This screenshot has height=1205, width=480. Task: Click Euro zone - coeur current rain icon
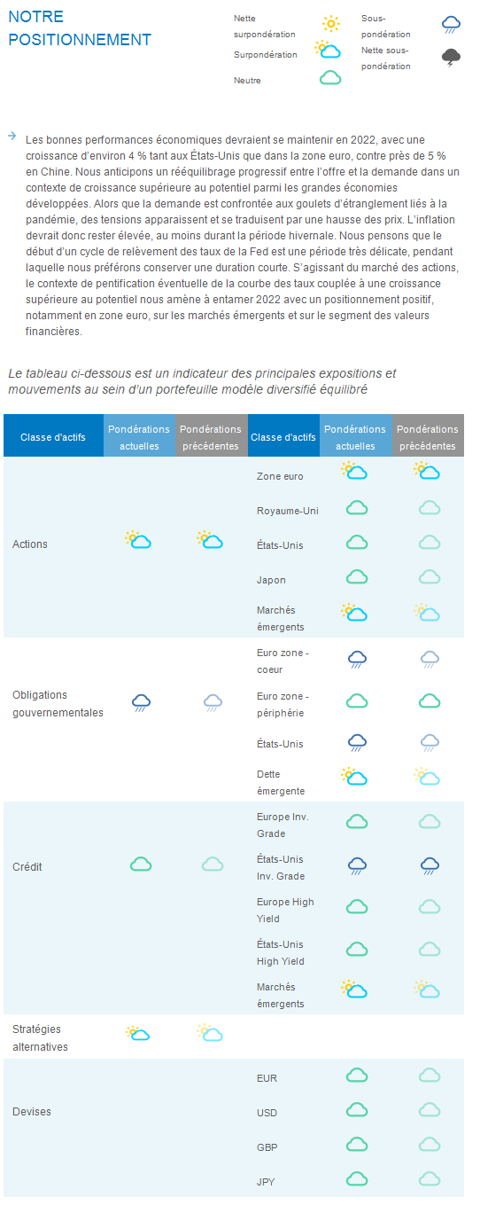point(358,659)
